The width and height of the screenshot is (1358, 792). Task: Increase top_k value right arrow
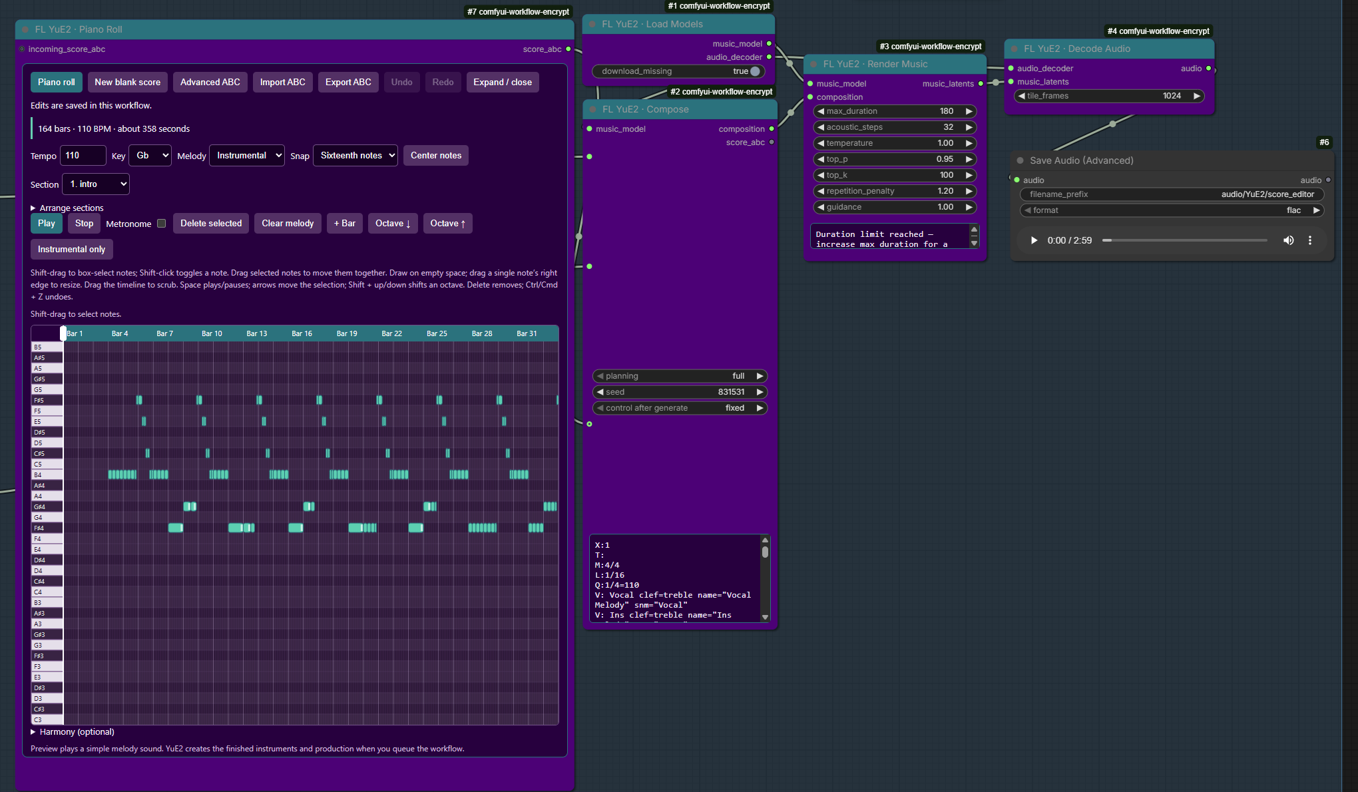[x=969, y=175]
